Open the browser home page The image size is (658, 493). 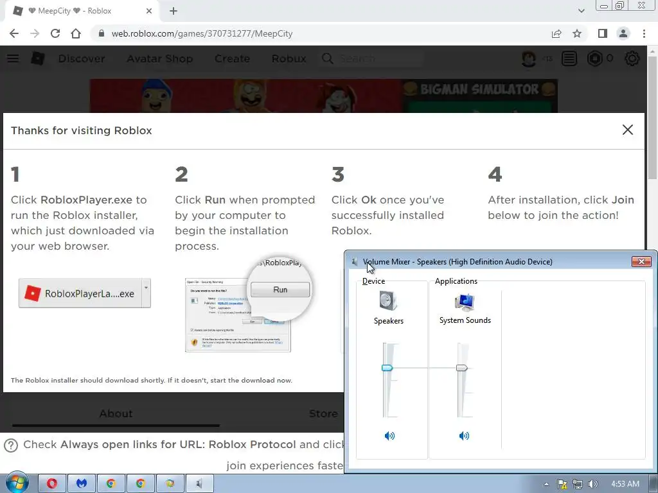(x=76, y=33)
